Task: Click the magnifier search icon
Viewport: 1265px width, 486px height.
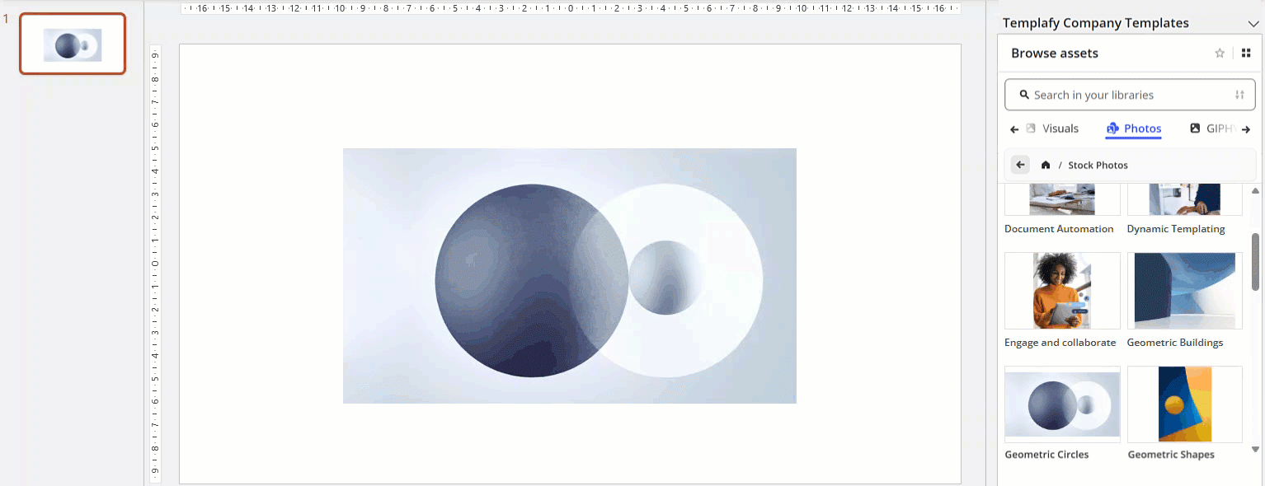Action: (x=1024, y=95)
